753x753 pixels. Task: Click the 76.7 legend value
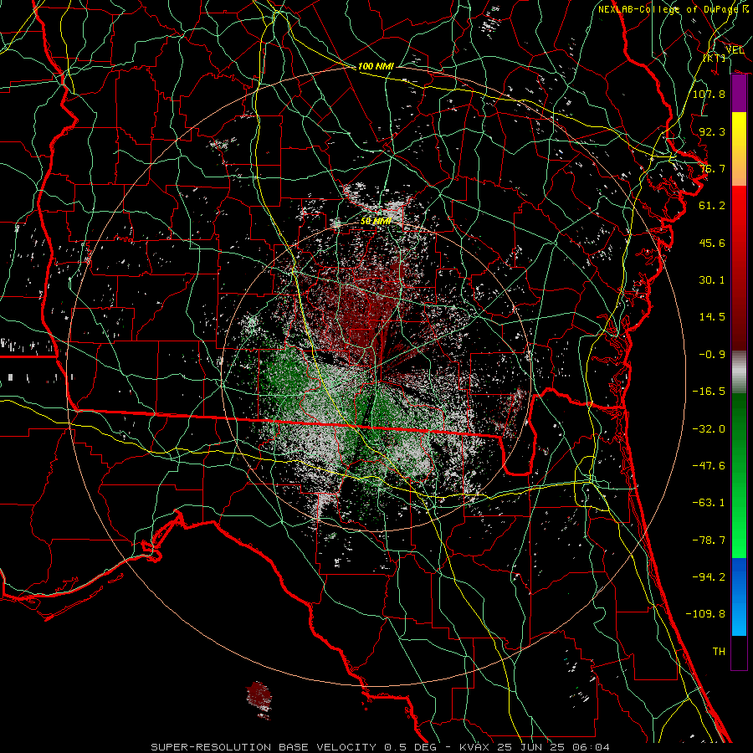tap(712, 168)
